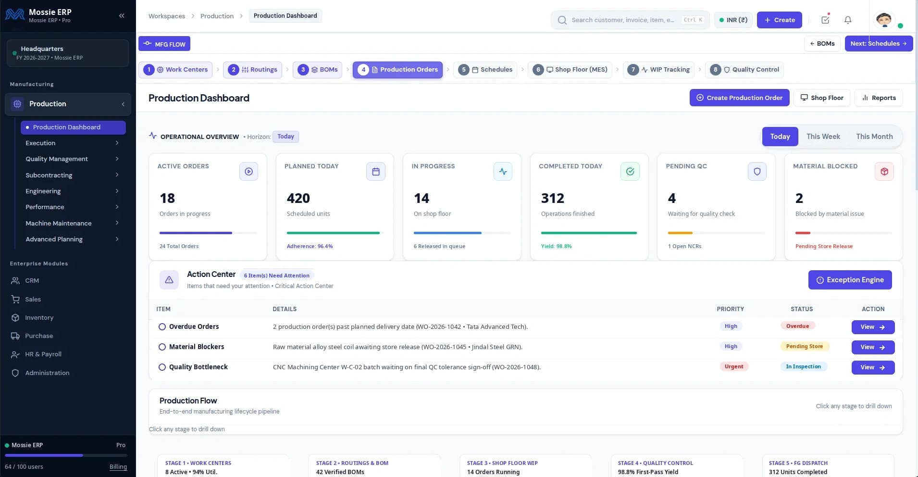Focus the global search field
The image size is (918, 477).
pyautogui.click(x=630, y=20)
